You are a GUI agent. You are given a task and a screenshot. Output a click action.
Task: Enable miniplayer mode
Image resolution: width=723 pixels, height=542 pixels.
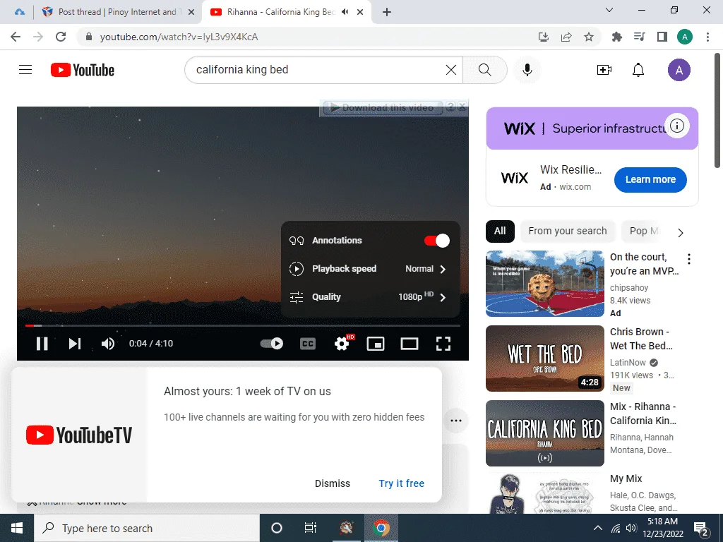pos(376,344)
